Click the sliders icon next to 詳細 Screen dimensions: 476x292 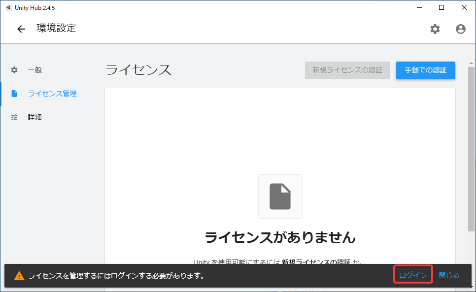pyautogui.click(x=14, y=117)
